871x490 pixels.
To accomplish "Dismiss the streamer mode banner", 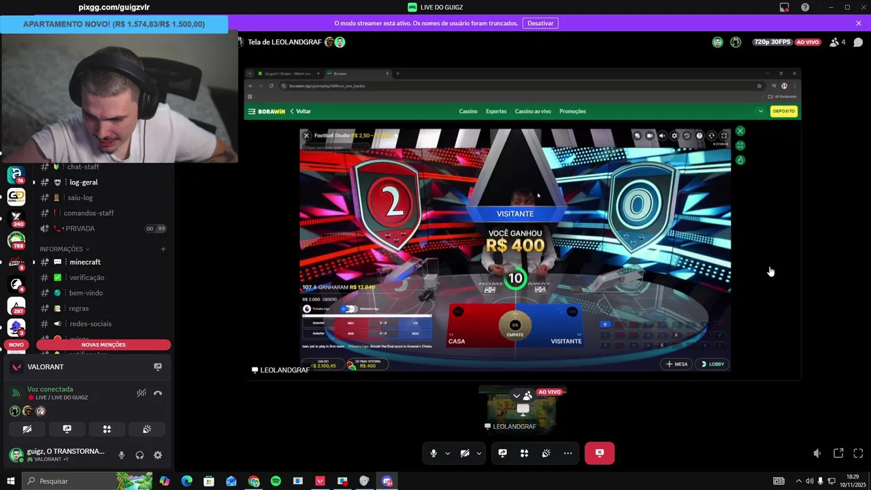I will (x=859, y=23).
